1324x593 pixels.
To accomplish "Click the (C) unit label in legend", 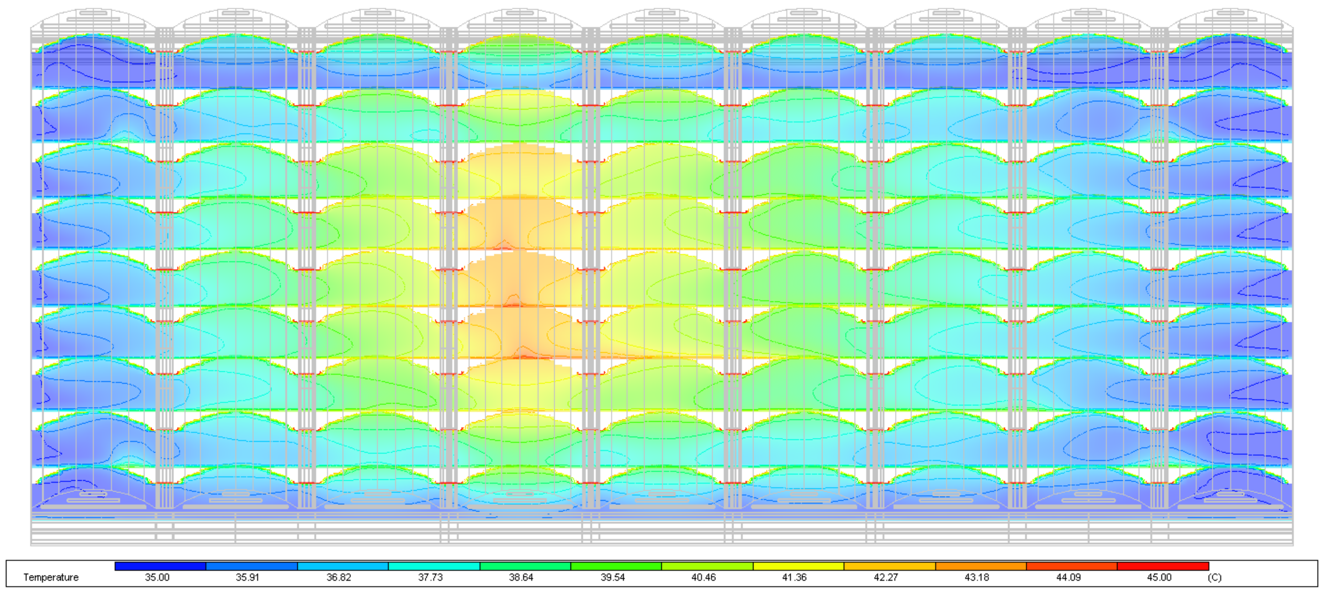I will [1214, 577].
